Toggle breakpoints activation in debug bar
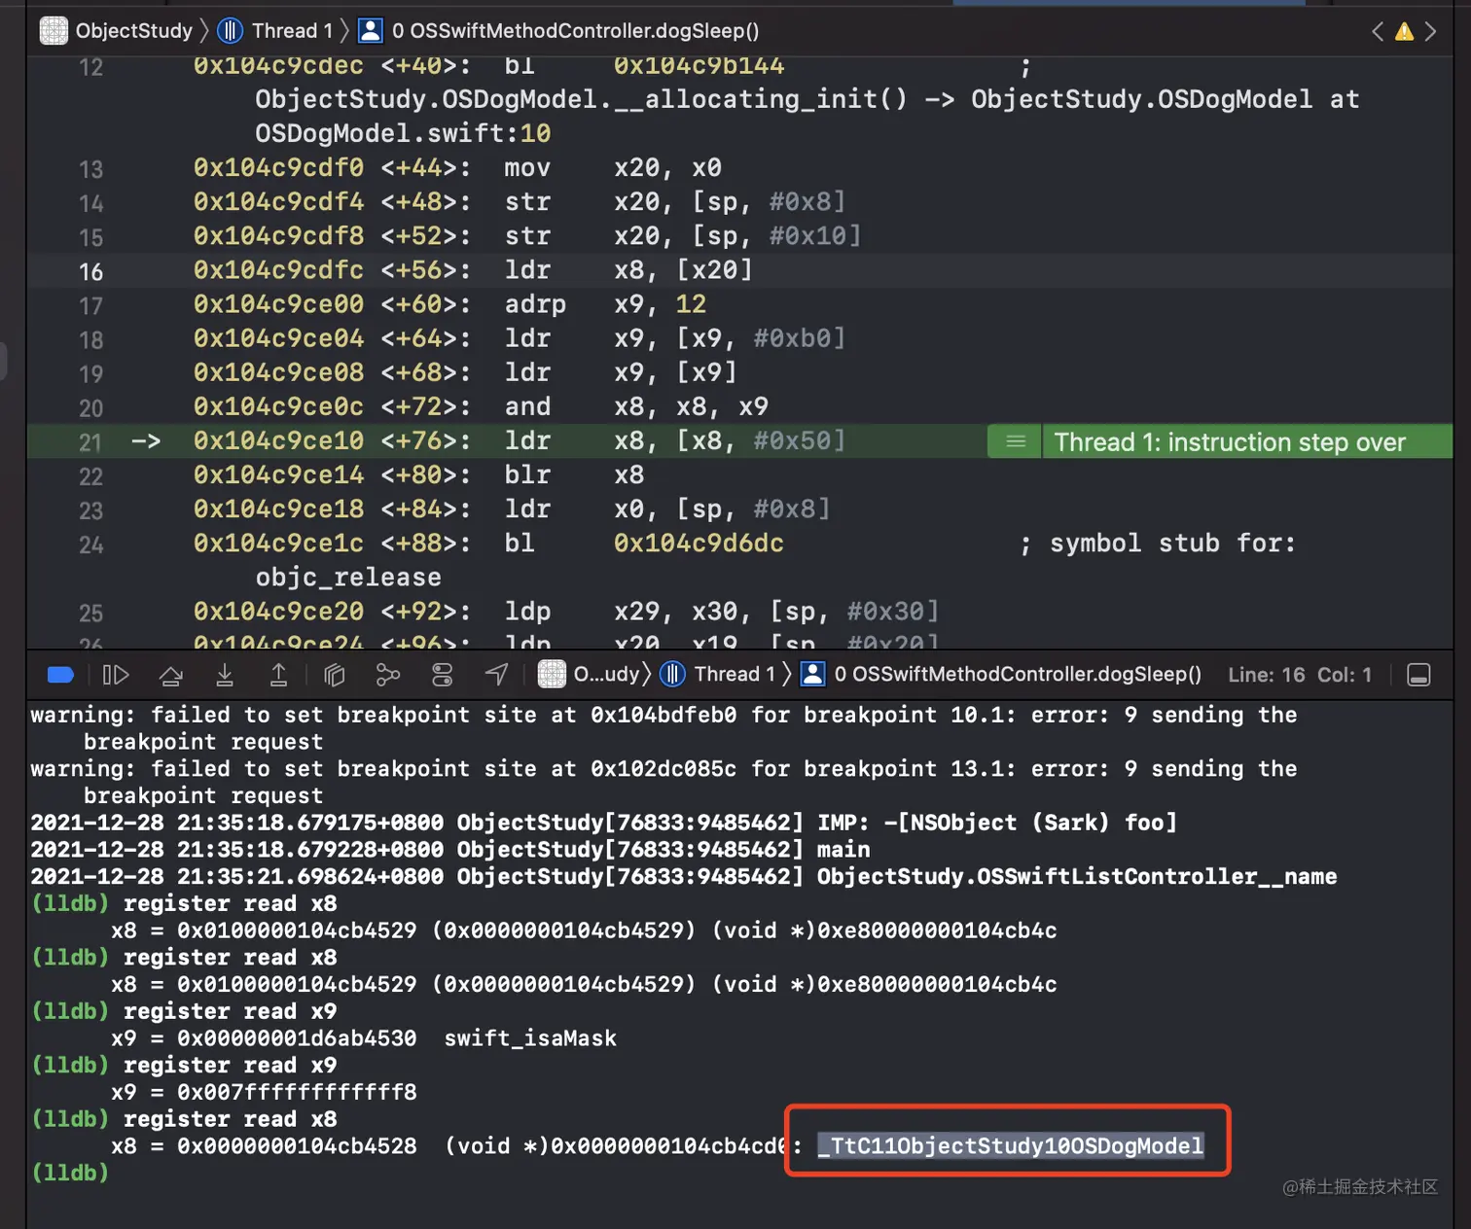 click(60, 675)
